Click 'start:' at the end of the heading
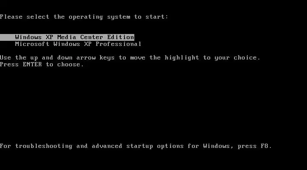This screenshot has width=307, height=170. click(x=157, y=17)
